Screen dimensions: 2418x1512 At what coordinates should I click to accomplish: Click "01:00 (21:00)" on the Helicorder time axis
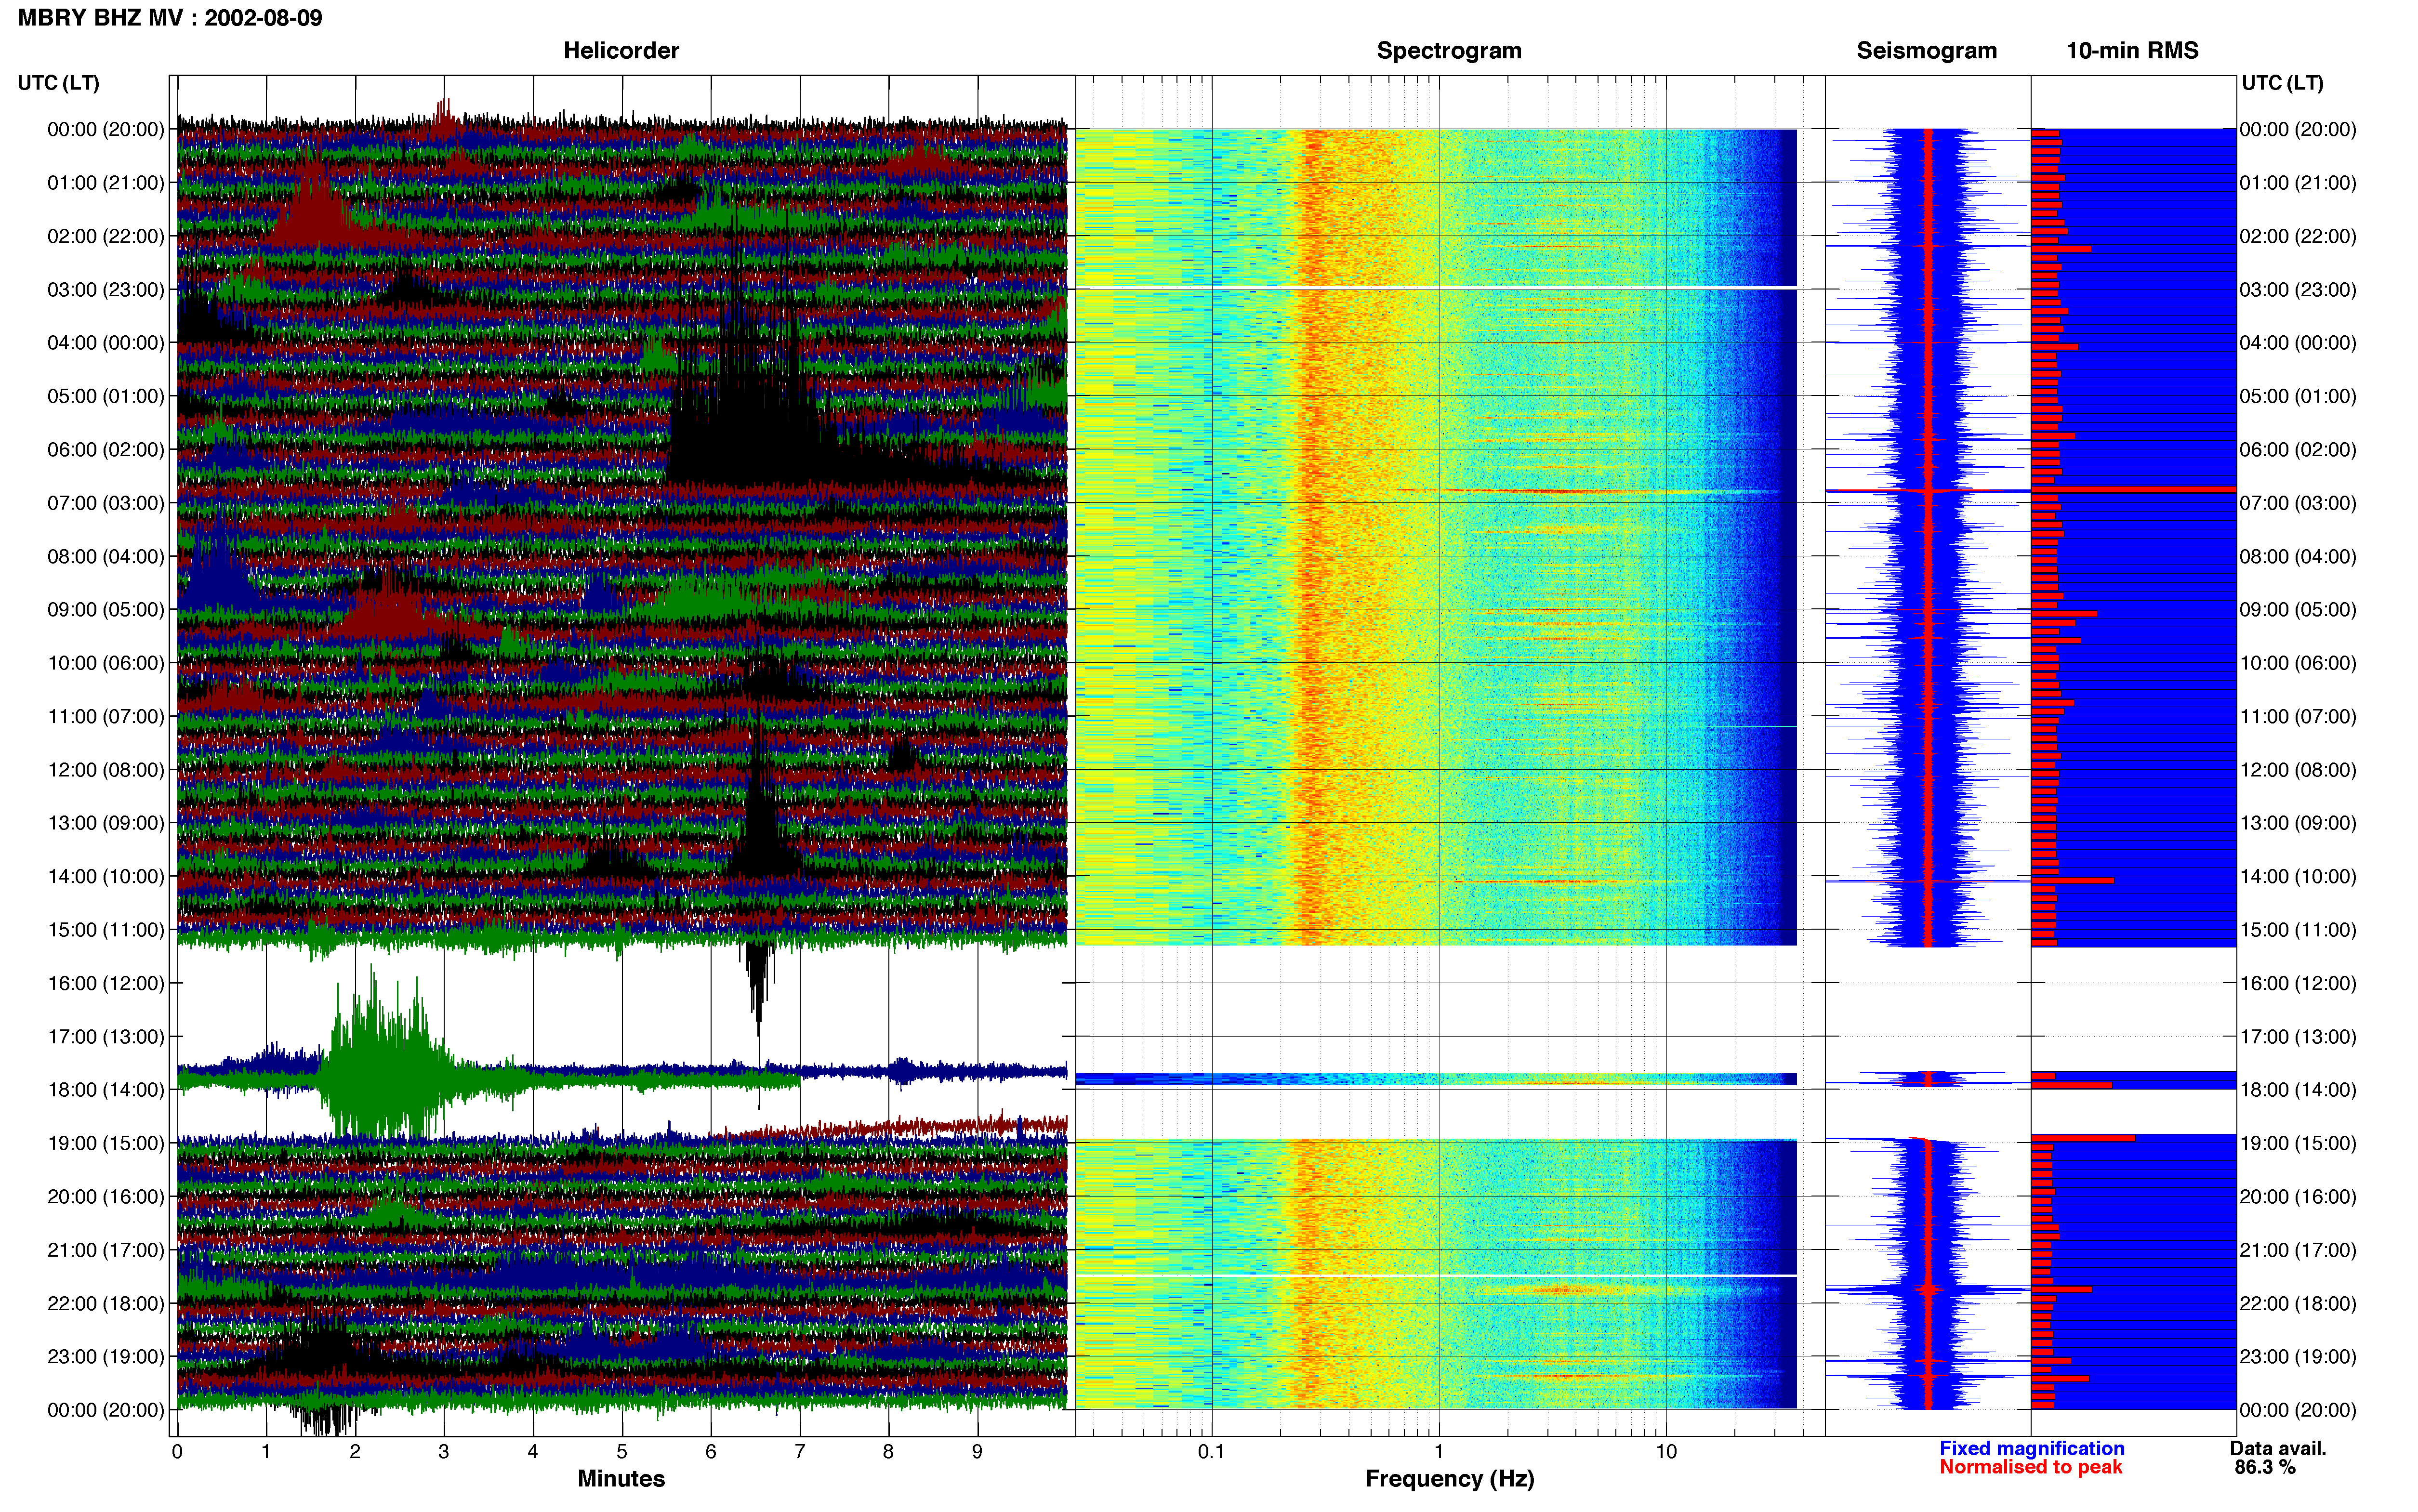[106, 183]
